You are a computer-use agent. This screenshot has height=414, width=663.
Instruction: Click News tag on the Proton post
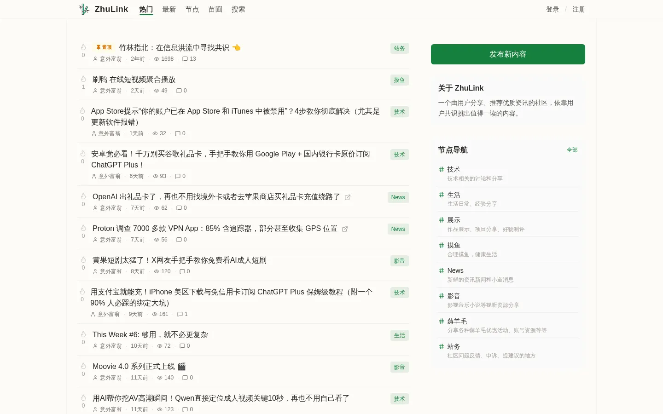398,229
